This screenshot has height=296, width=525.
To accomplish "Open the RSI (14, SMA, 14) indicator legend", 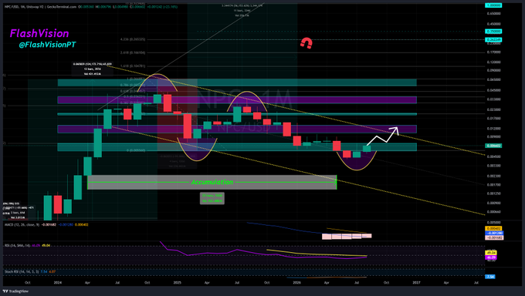I will coord(18,245).
